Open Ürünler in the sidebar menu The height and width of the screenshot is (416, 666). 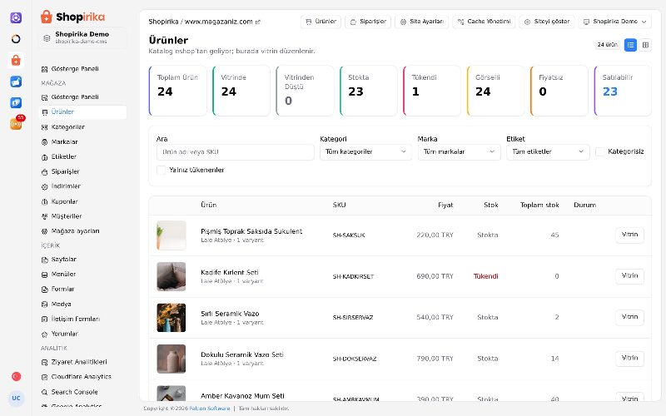coord(82,112)
